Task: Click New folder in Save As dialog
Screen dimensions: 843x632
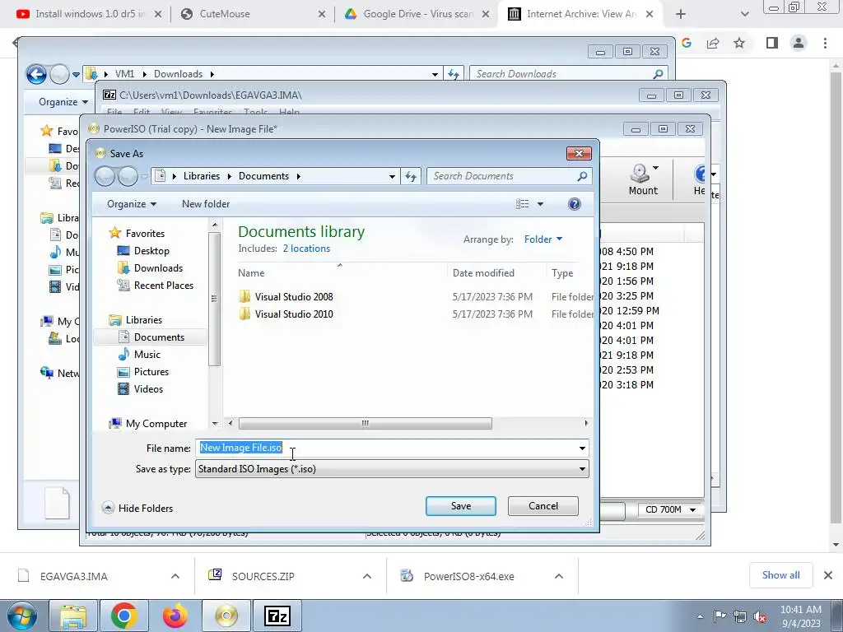Action: pos(206,204)
